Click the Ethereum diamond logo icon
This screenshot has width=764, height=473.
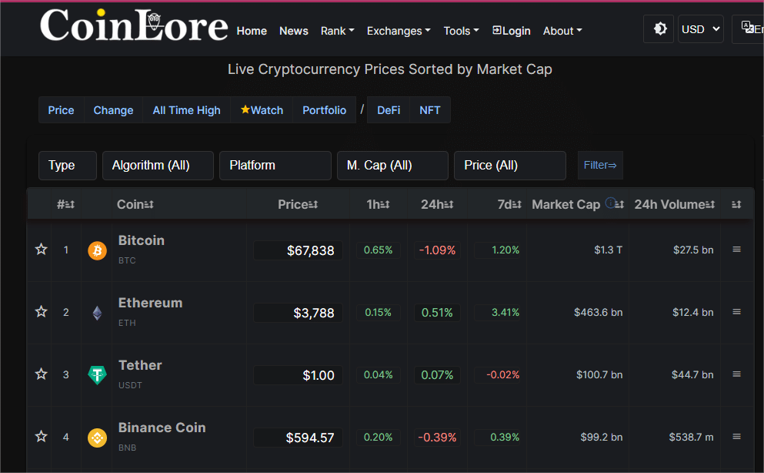point(98,313)
